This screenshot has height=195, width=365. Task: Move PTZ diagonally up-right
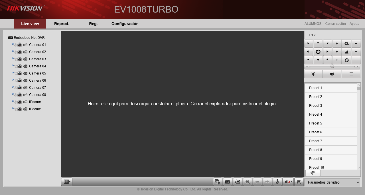coord(327,44)
